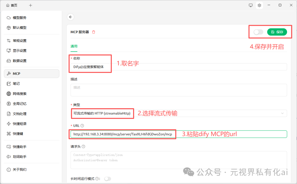Click Display Settings (显示设置) monitor icon
The image size is (297, 184).
point(9,51)
